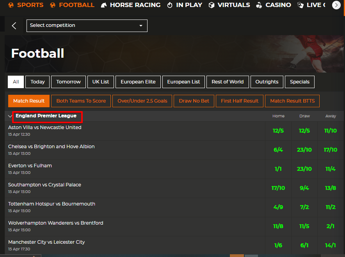Bet on Brentford away win 2/1
The height and width of the screenshot is (257, 345).
[x=331, y=227]
